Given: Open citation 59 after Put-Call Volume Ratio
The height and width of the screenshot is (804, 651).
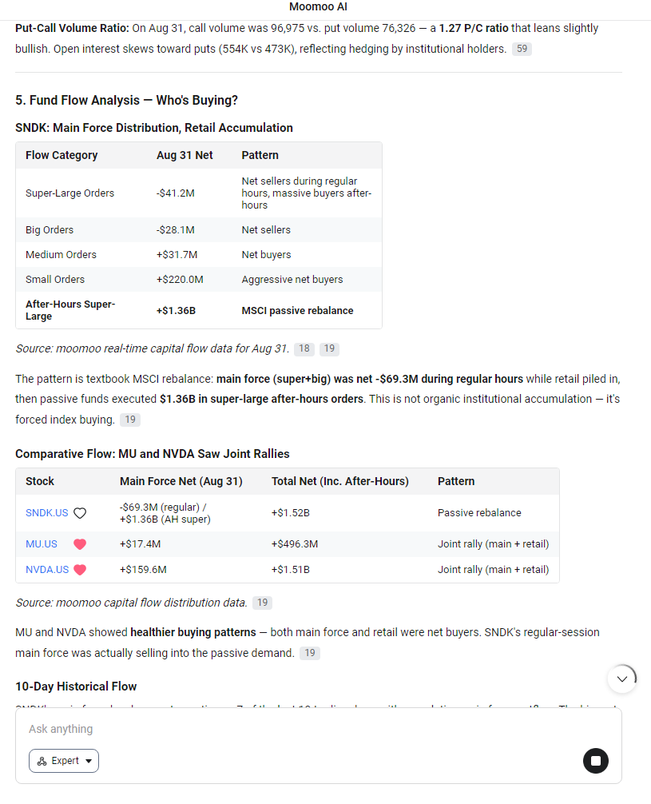Looking at the screenshot, I should (522, 49).
